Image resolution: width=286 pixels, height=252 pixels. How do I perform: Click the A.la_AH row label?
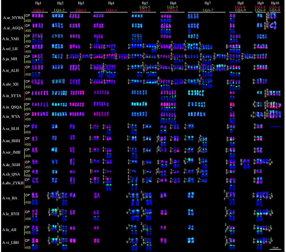(x=9, y=230)
